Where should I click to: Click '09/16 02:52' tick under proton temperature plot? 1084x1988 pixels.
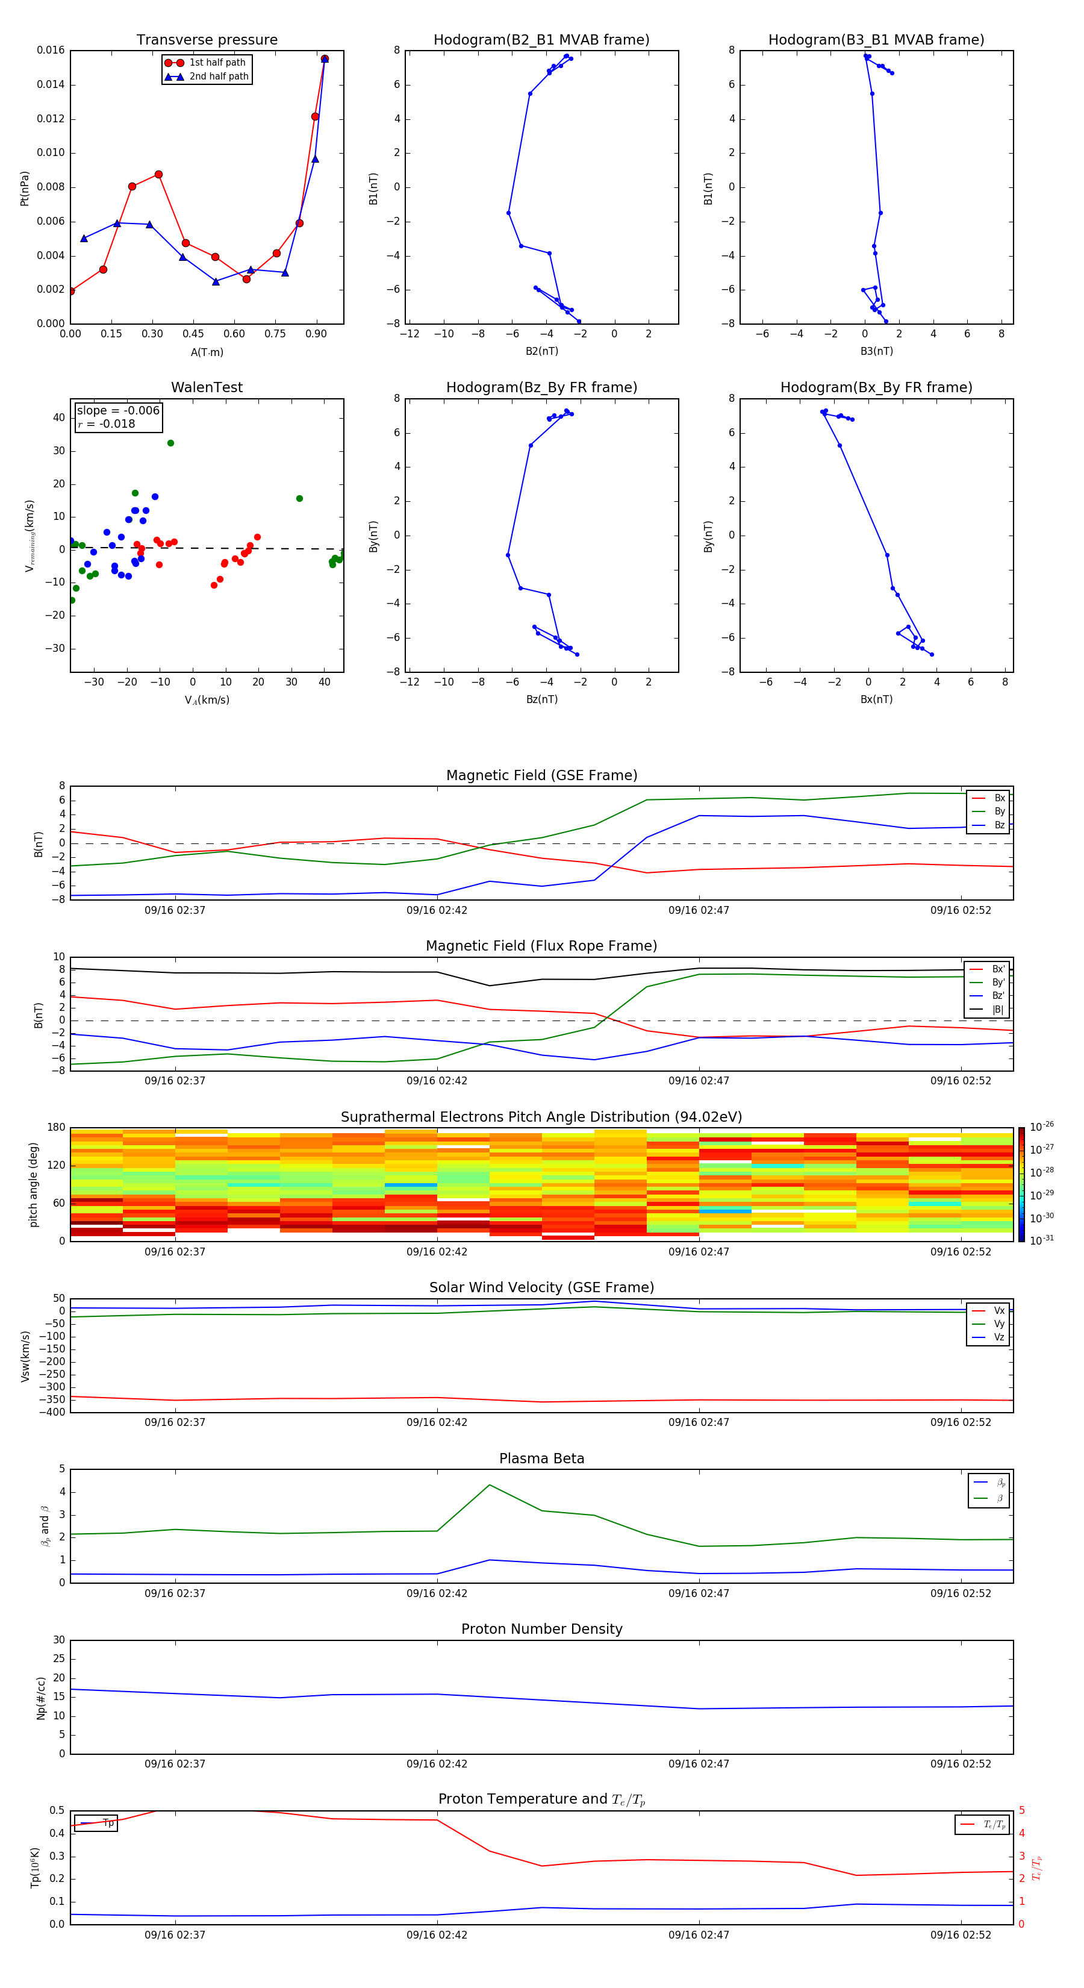tap(961, 1935)
